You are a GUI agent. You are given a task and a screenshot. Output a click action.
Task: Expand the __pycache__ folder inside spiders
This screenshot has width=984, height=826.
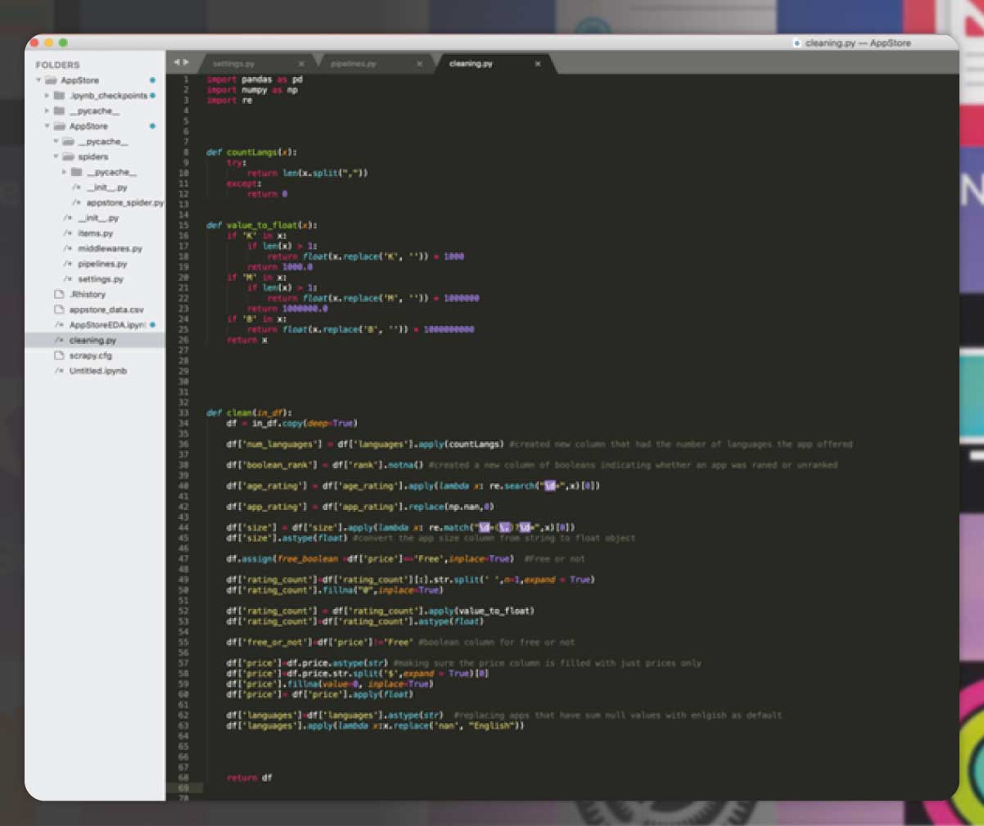click(64, 172)
